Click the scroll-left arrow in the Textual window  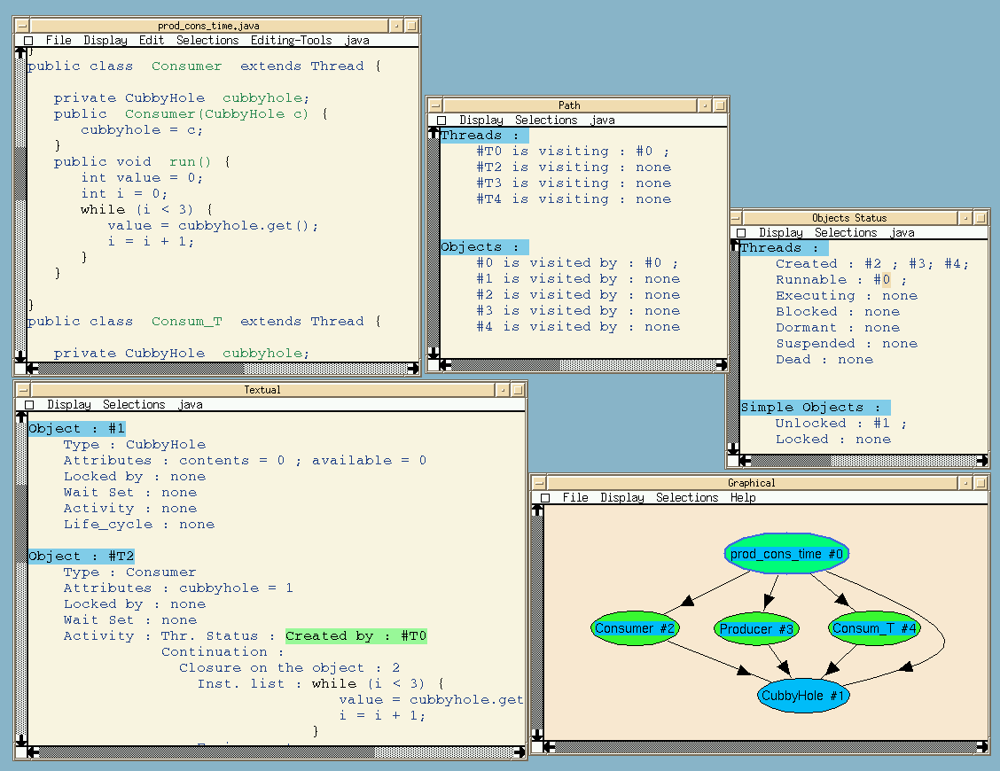click(x=33, y=752)
